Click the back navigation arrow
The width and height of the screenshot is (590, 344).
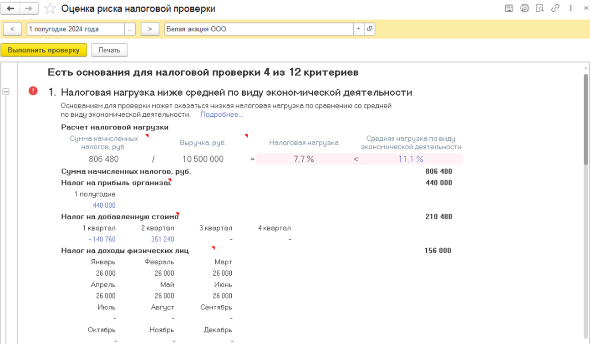coord(11,9)
